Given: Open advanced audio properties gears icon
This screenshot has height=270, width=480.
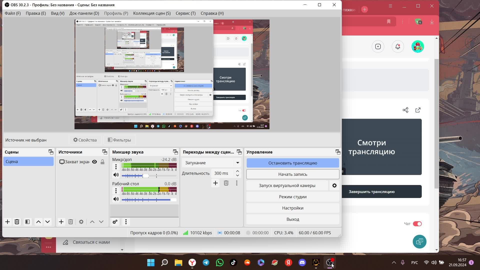Looking at the screenshot, I should [115, 222].
